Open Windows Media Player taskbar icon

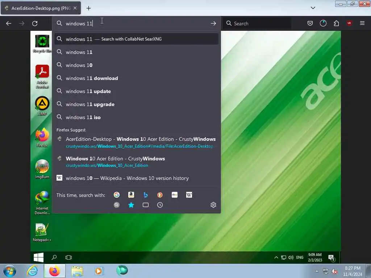click(99, 271)
